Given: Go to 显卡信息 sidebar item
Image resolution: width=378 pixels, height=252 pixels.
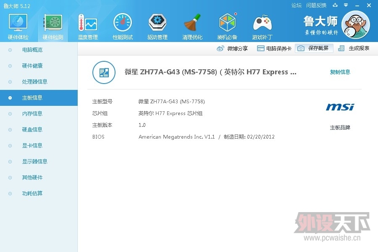Looking at the screenshot, I should tap(32, 146).
